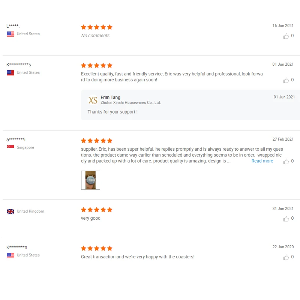The height and width of the screenshot is (300, 300).
Task: Click the United Kingdom flag icon
Action: tap(10, 211)
